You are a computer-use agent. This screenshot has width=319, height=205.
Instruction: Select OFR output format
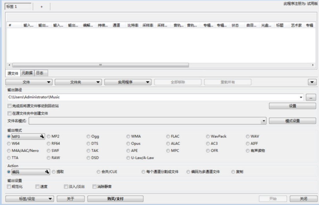tap(208, 151)
